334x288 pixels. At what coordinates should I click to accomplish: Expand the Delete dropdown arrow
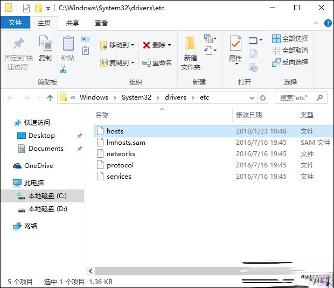point(170,45)
